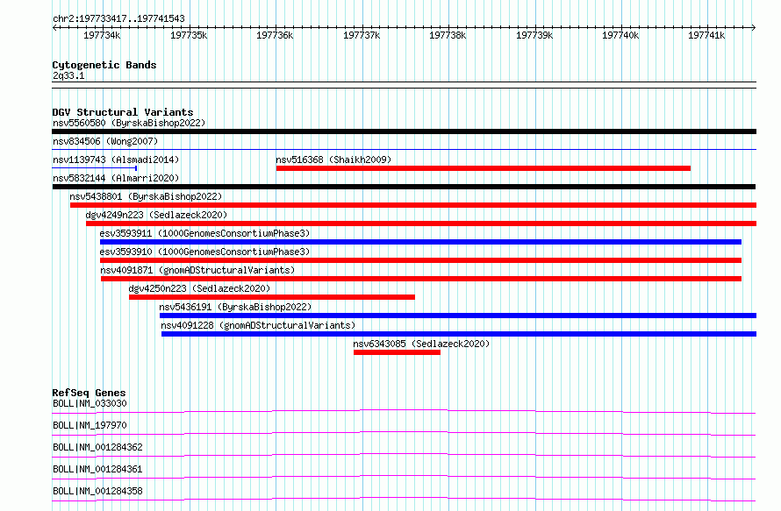This screenshot has width=781, height=511.
Task: Select the red dgv4249n223 bar
Action: (x=421, y=224)
